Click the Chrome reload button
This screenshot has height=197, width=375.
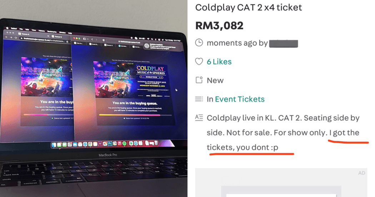click(x=16, y=38)
